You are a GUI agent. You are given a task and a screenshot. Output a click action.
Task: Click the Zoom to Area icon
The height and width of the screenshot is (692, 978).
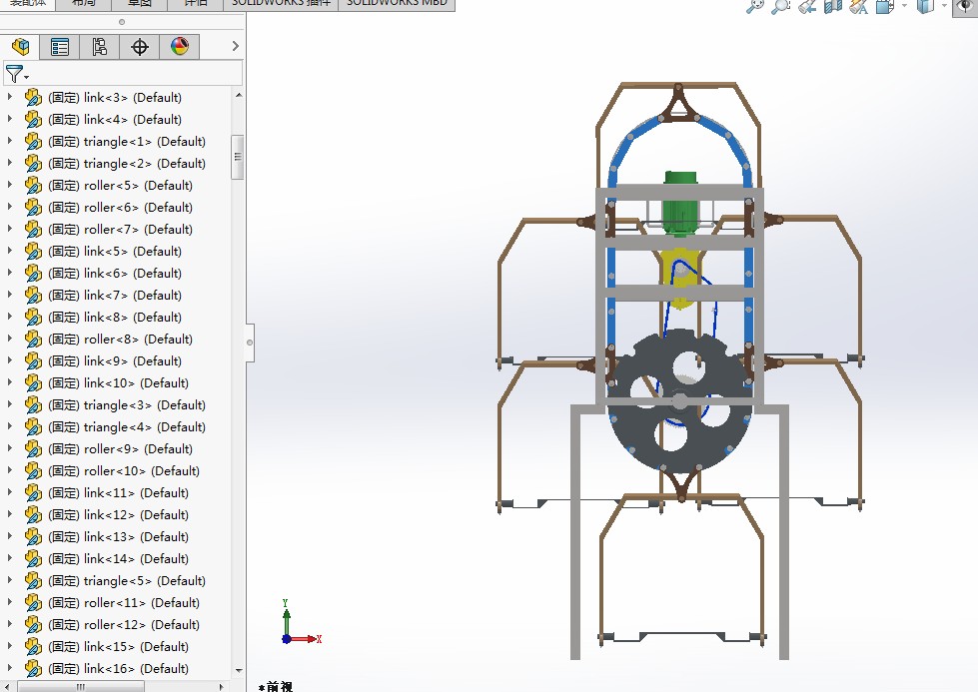[781, 6]
